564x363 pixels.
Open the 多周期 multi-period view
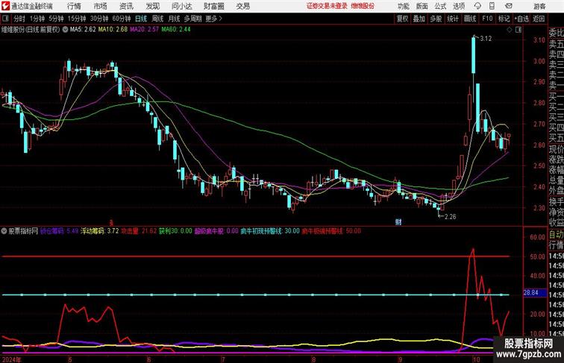point(192,19)
